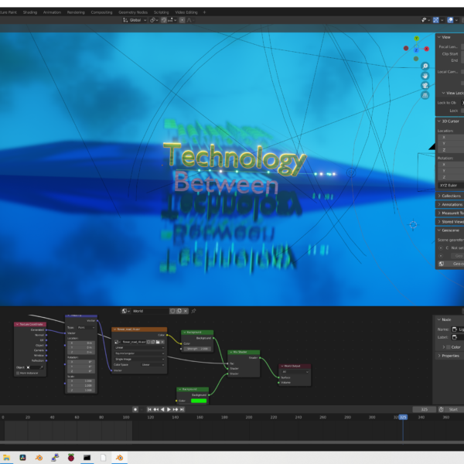
Task: Open the Scripting workspace tab
Action: (x=161, y=12)
